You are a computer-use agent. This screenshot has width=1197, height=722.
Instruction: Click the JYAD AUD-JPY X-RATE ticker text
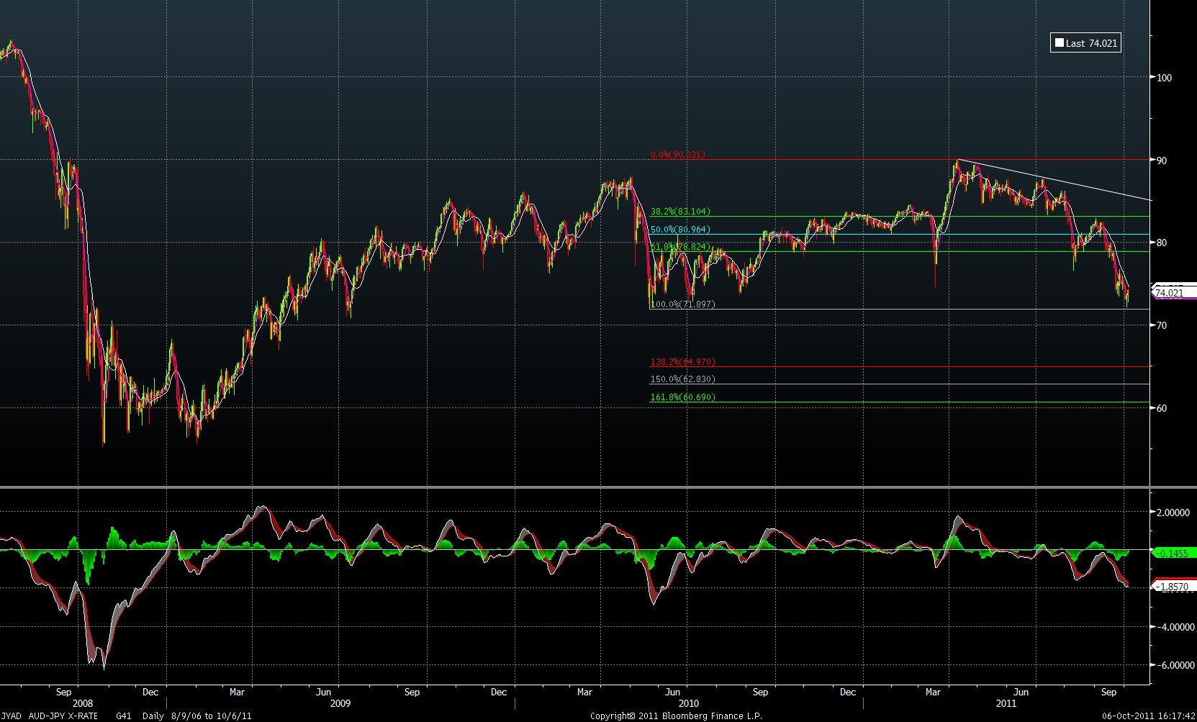[x=50, y=716]
